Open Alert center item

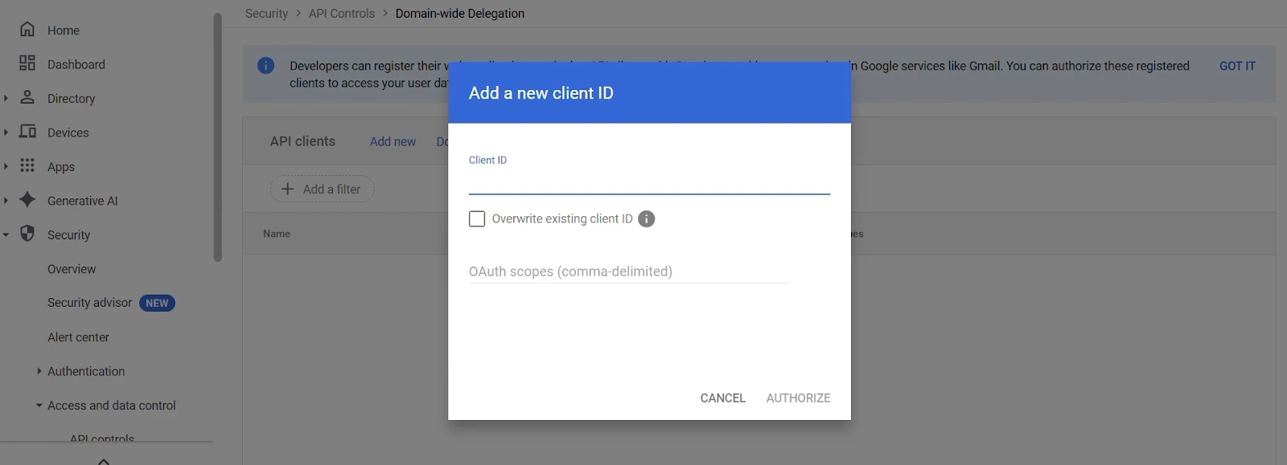click(78, 337)
